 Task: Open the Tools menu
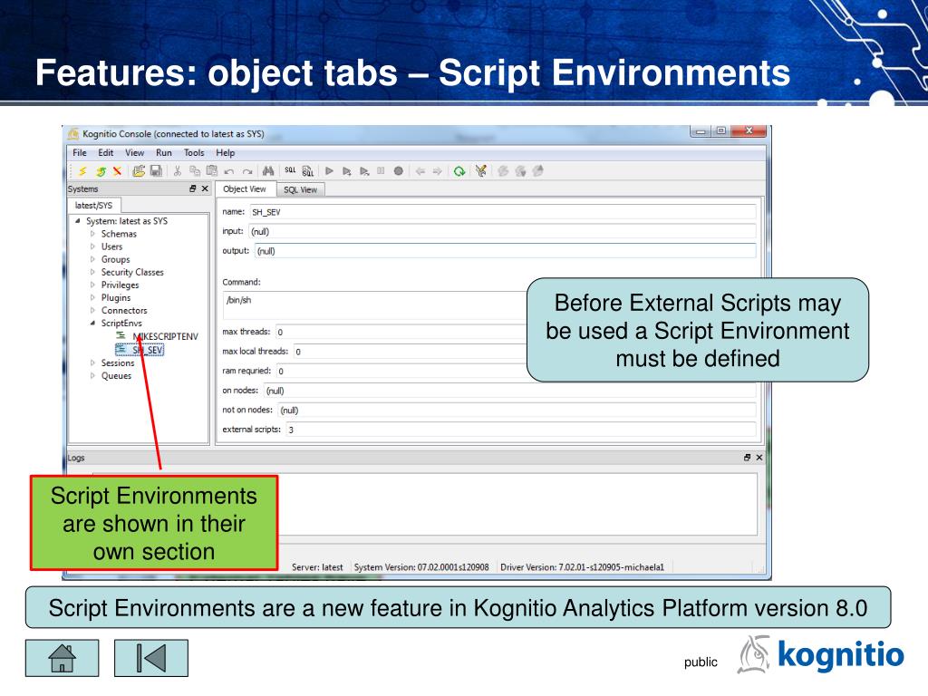194,152
